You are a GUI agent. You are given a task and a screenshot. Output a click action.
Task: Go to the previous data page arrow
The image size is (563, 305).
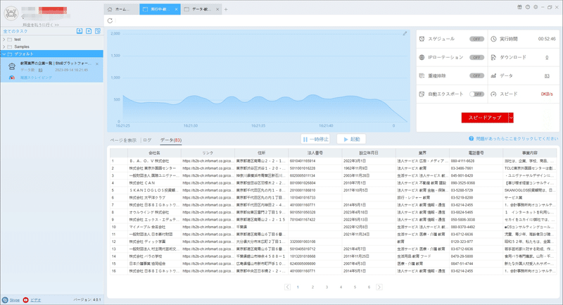(287, 287)
